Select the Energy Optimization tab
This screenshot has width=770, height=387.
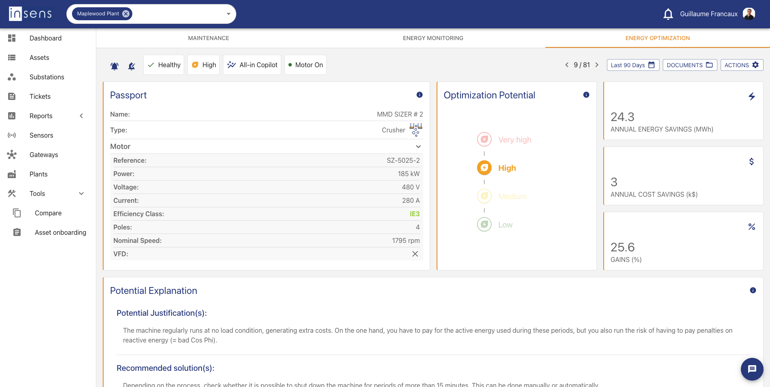[x=658, y=38]
